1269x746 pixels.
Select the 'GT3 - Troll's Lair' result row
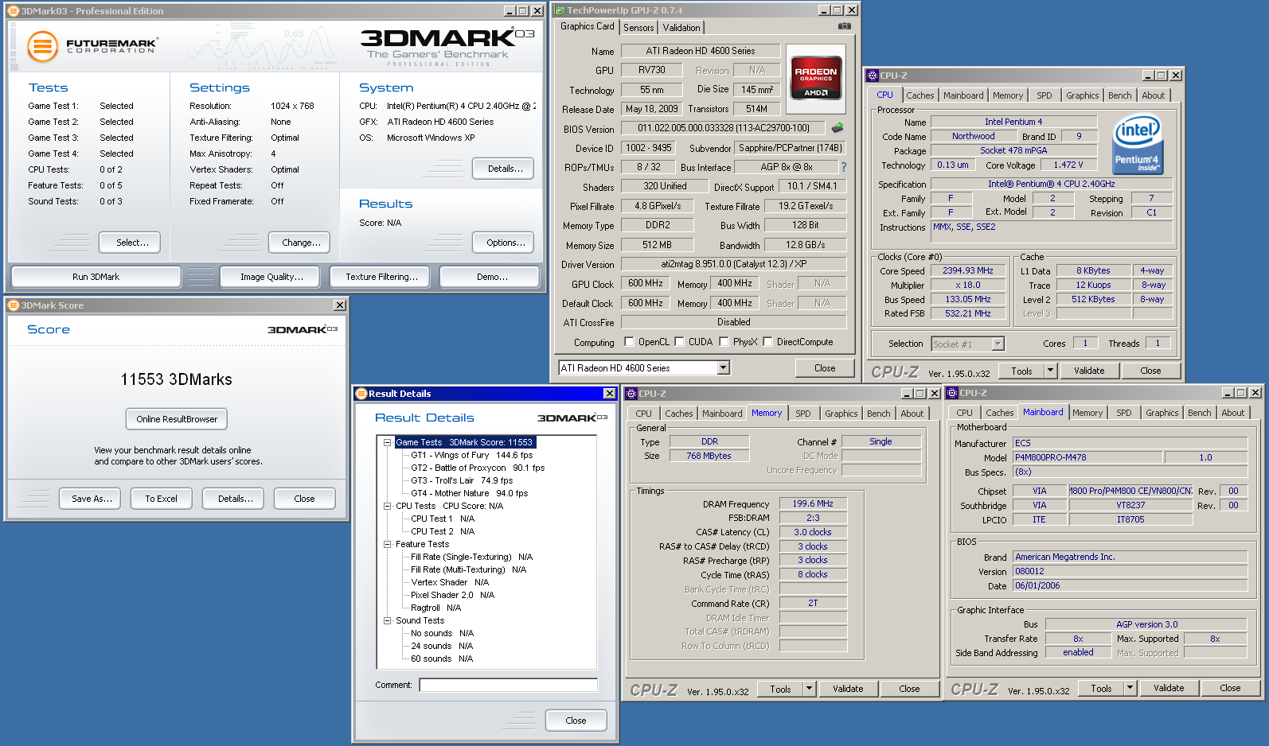462,481
